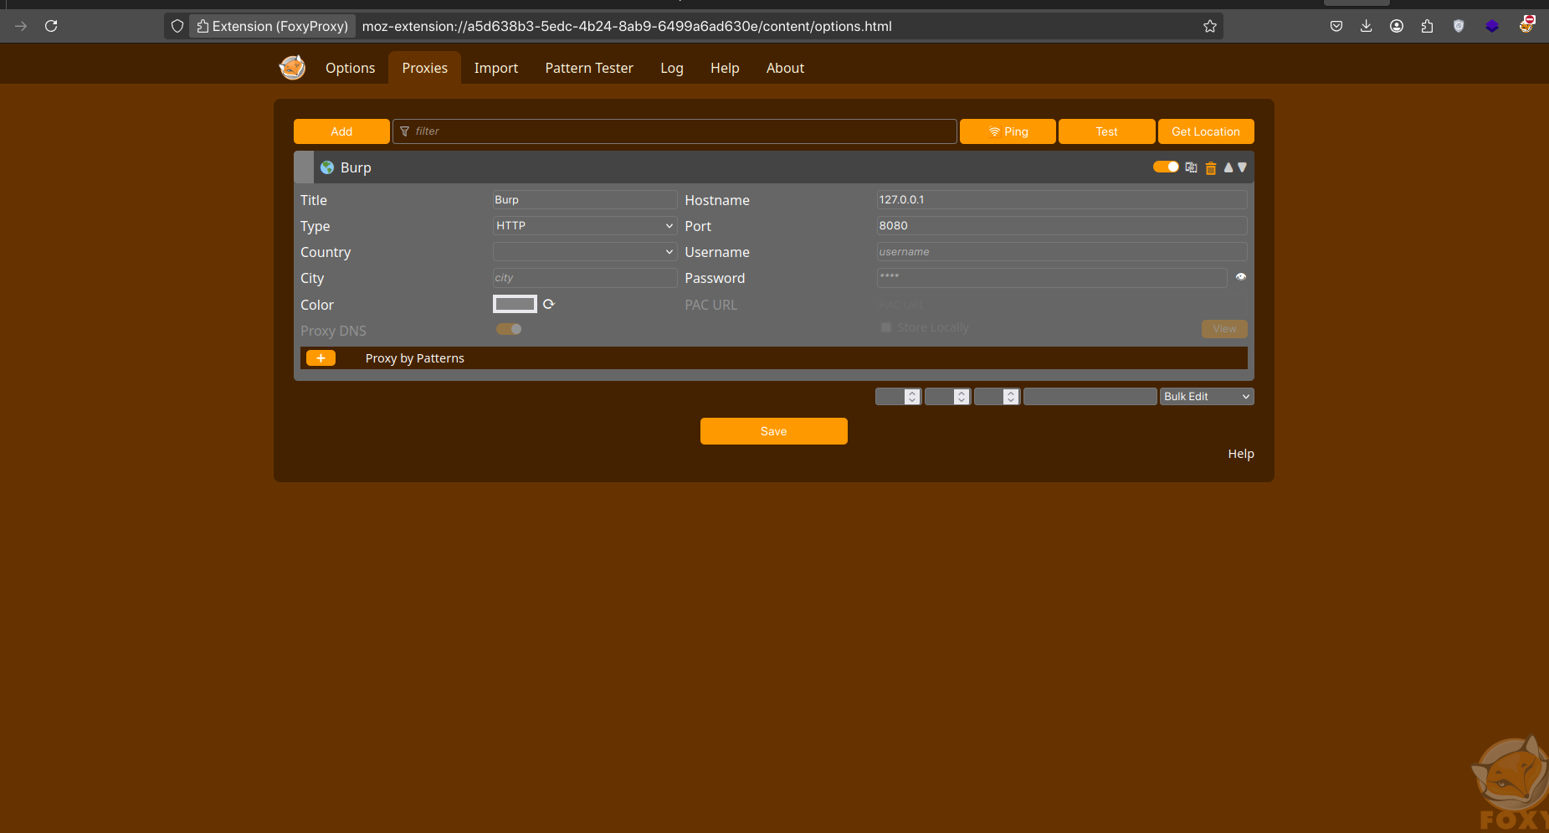
Task: Move Burp proxy down with arrow
Action: point(1242,167)
